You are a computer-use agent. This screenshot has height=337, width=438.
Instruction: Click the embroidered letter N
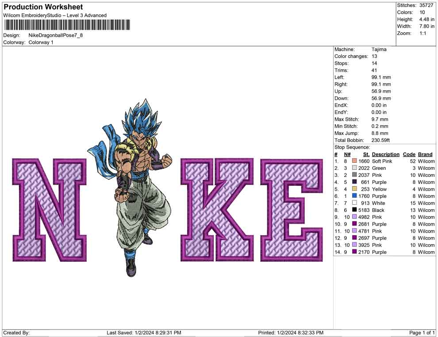pyautogui.click(x=50, y=210)
